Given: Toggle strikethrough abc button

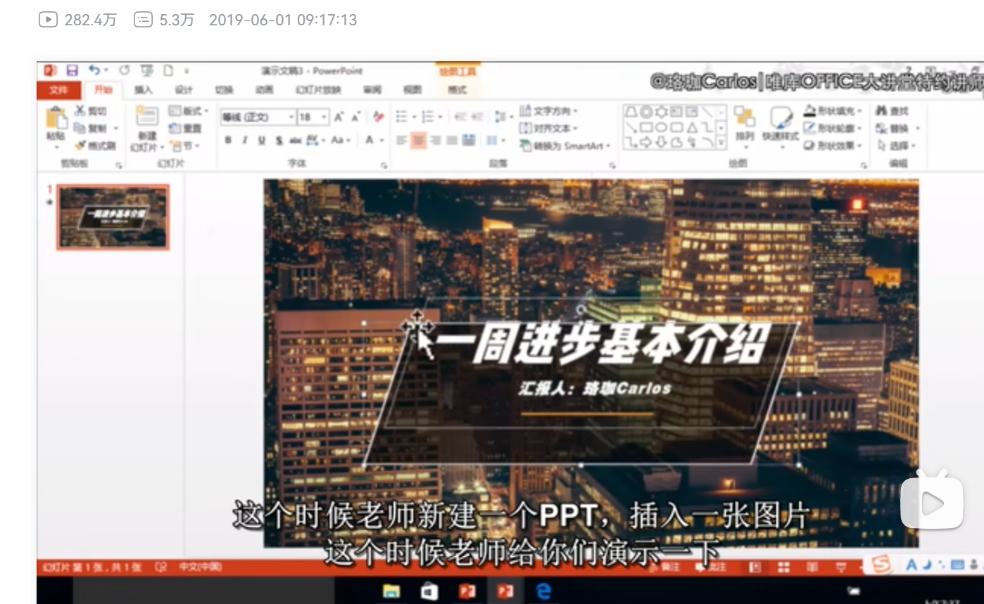Looking at the screenshot, I should pyautogui.click(x=296, y=141).
